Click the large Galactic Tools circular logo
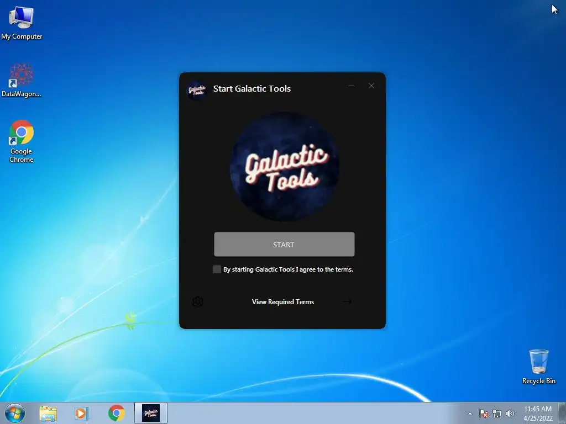Viewport: 566px width, 424px height. pyautogui.click(x=284, y=167)
